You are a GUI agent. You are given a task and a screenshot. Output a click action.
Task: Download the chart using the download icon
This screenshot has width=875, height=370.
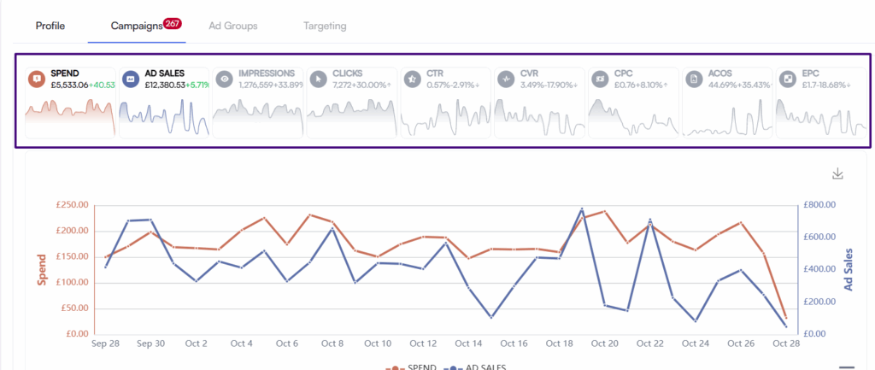pyautogui.click(x=837, y=174)
